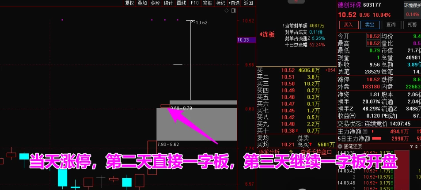Click the 查询 query button

pyautogui.click(x=391, y=25)
